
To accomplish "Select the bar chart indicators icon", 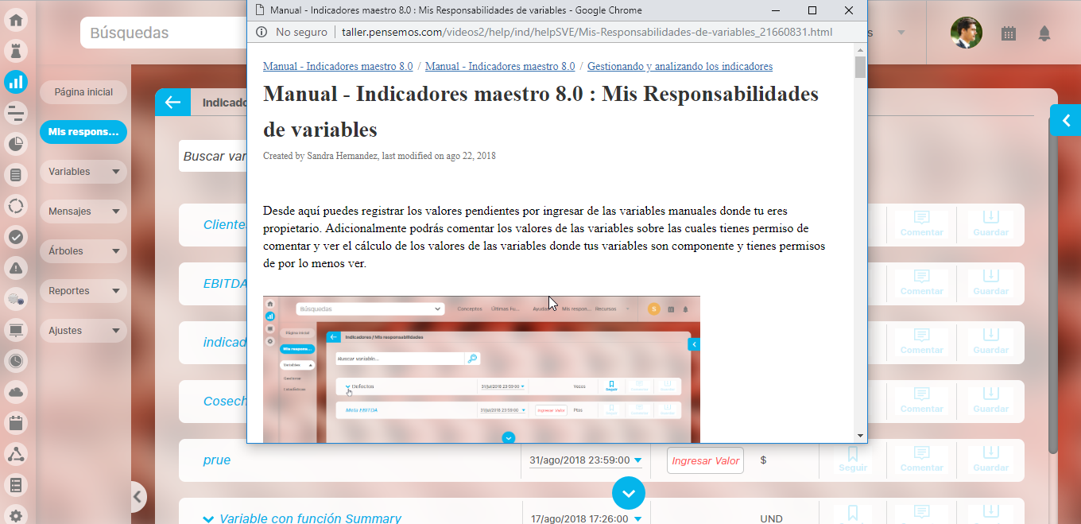I will coord(16,81).
